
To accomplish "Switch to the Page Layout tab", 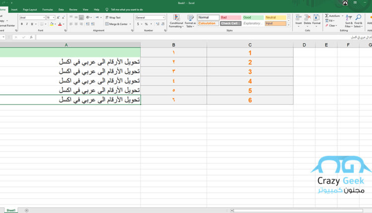I will (x=30, y=9).
